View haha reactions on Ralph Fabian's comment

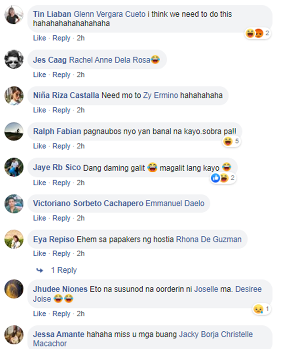click(x=232, y=141)
